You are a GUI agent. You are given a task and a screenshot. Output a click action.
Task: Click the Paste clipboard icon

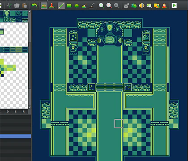coord(25,6)
